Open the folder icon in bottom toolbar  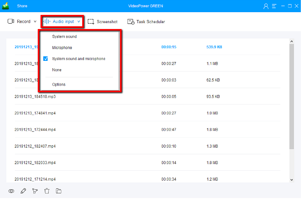coord(59,191)
